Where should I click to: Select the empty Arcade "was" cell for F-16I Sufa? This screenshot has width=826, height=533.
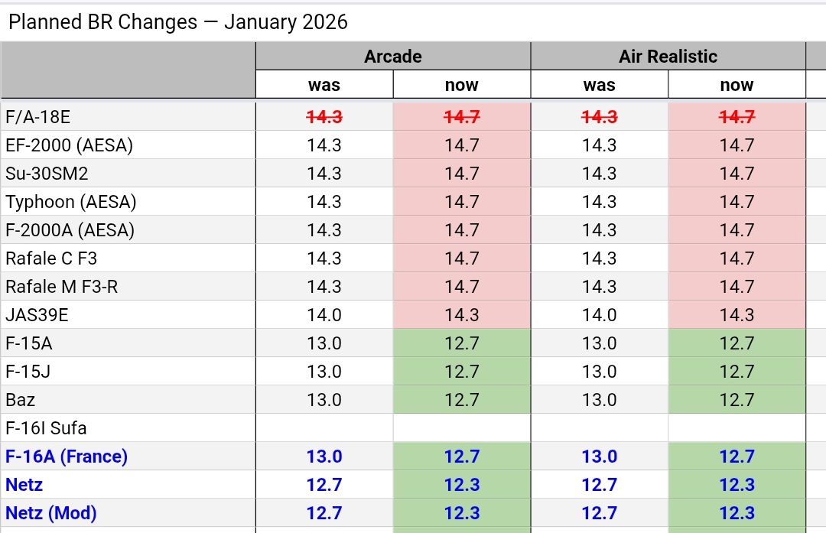pos(324,428)
